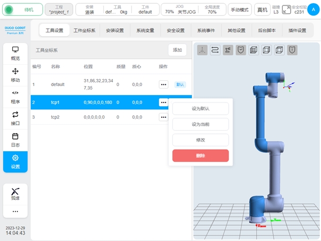
Task: Select the first cube view icon
Action: 254,50
